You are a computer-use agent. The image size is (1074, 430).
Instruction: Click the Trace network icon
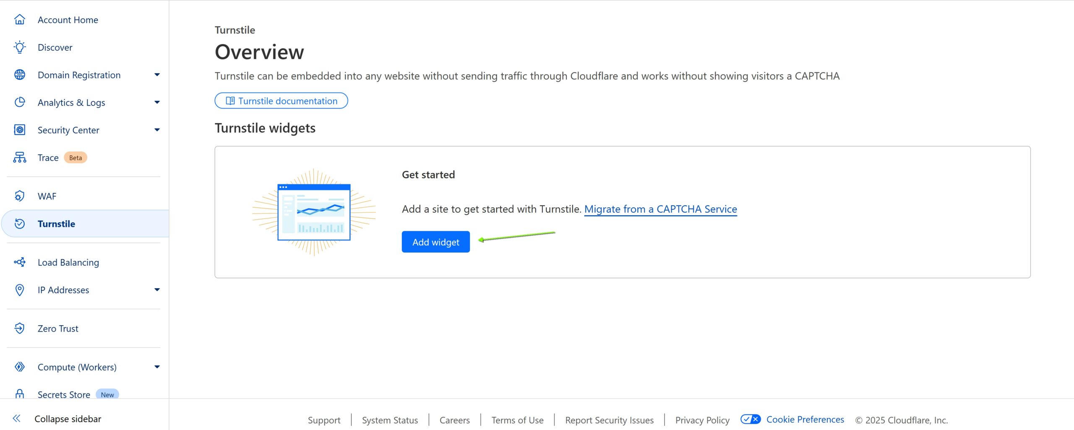tap(20, 158)
